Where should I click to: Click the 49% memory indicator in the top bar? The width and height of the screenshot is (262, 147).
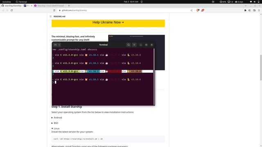223,2
